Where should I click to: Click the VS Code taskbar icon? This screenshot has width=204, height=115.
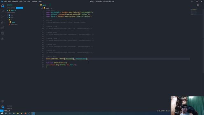(33, 113)
